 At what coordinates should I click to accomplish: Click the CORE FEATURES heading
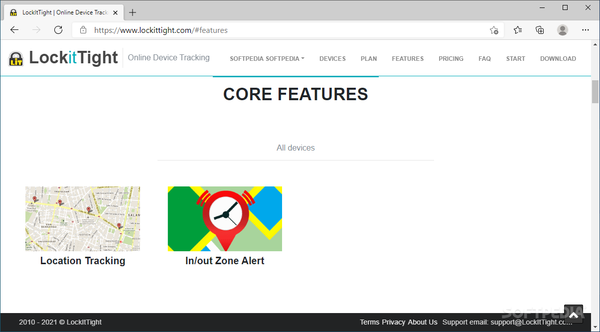tap(296, 94)
